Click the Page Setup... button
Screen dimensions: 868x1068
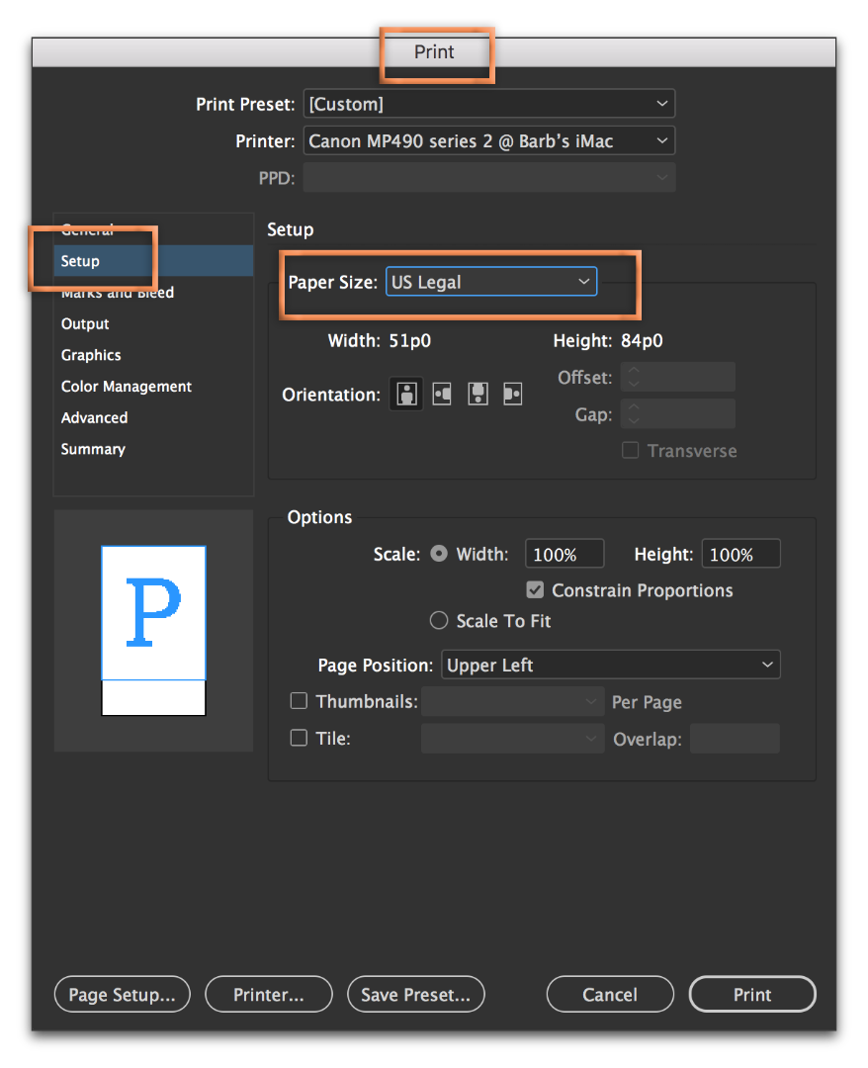122,995
